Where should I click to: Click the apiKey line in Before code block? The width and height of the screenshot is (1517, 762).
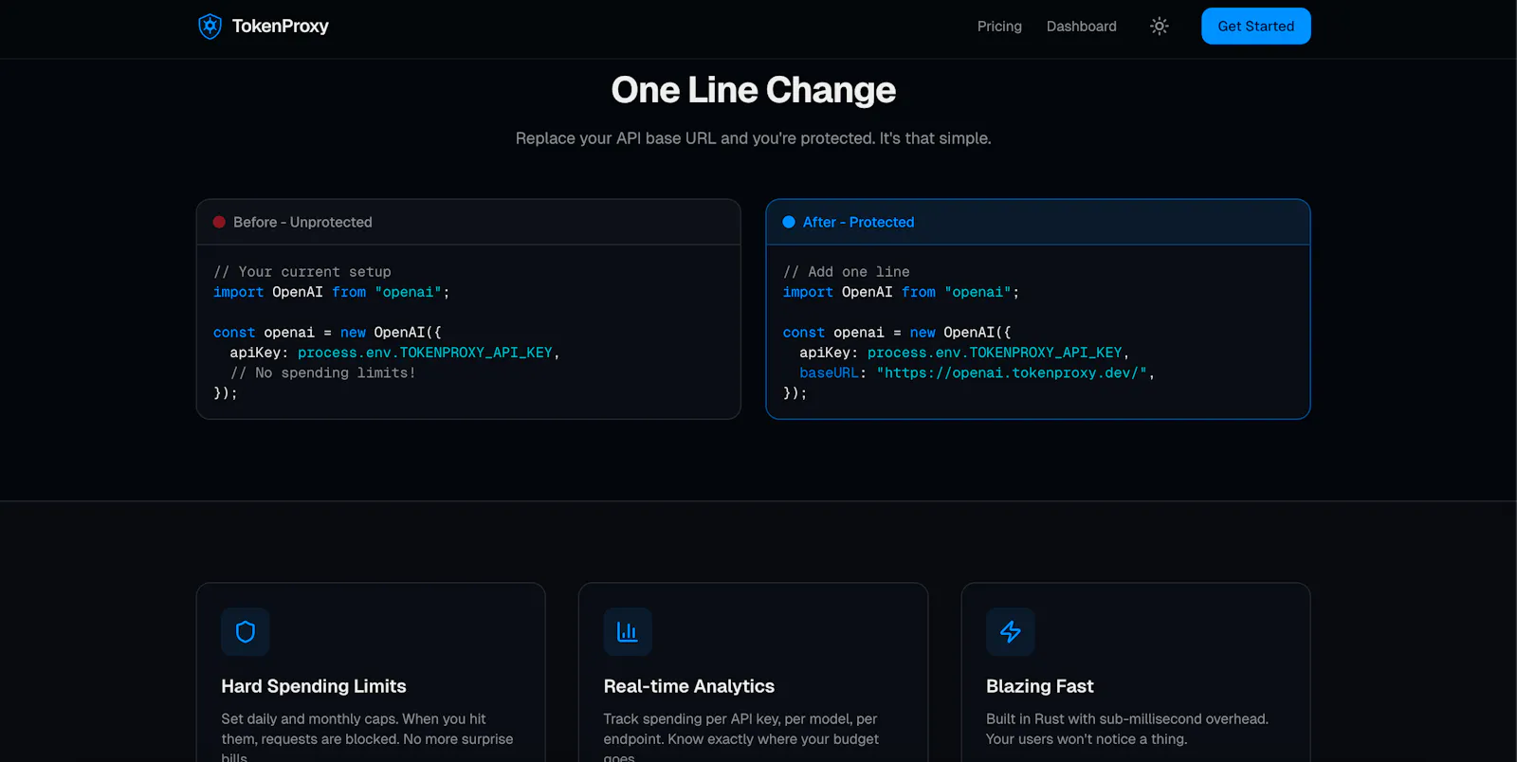394,353
